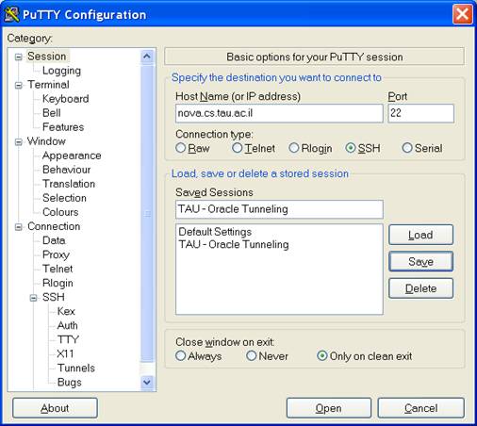
Task: Open the Bell category
Action: 51,113
